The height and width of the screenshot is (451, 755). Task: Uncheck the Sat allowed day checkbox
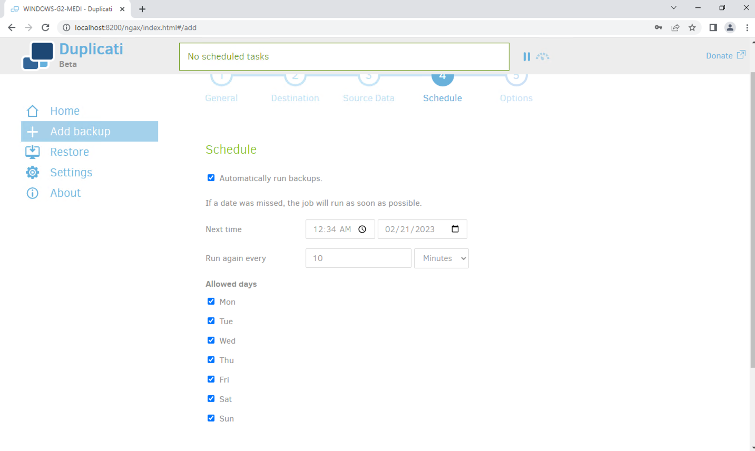[211, 399]
